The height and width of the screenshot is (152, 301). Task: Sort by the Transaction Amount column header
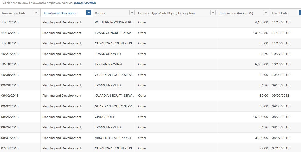pos(236,13)
